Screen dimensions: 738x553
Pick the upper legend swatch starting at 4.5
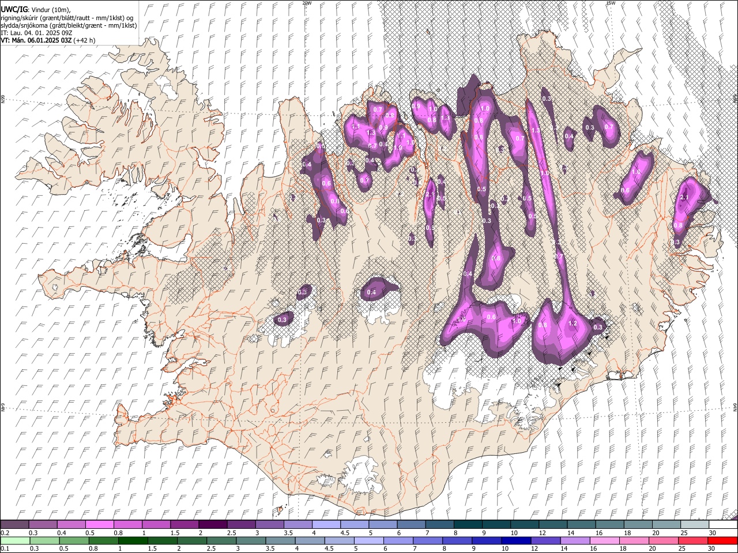point(354,525)
